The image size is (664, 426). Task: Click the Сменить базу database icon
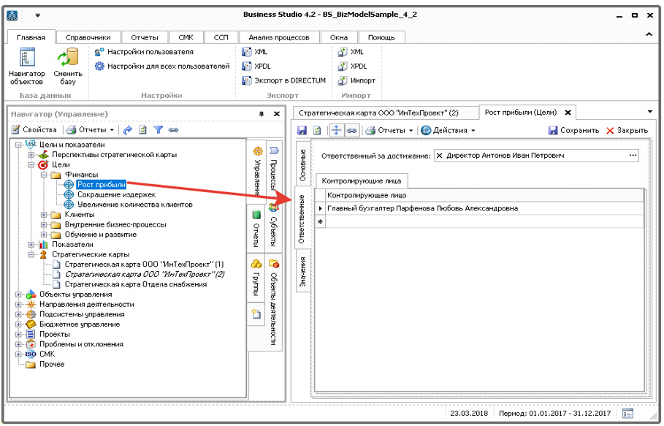pyautogui.click(x=68, y=66)
